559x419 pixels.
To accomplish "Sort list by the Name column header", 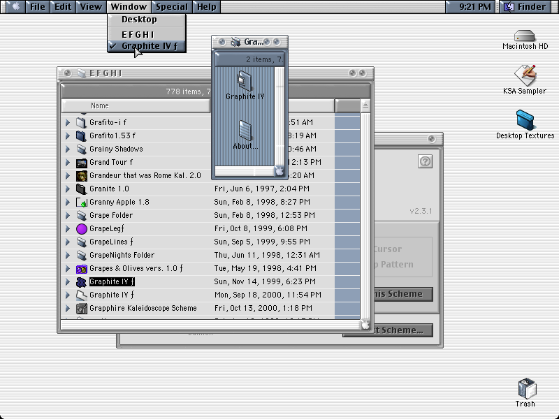I will (136, 106).
